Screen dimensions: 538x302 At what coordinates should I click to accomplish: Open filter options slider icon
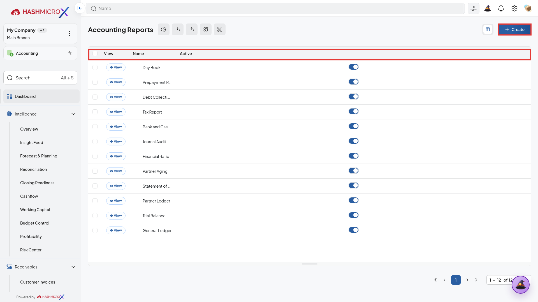point(474,8)
